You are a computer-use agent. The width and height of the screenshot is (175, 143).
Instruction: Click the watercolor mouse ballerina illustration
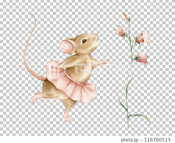(x=66, y=68)
